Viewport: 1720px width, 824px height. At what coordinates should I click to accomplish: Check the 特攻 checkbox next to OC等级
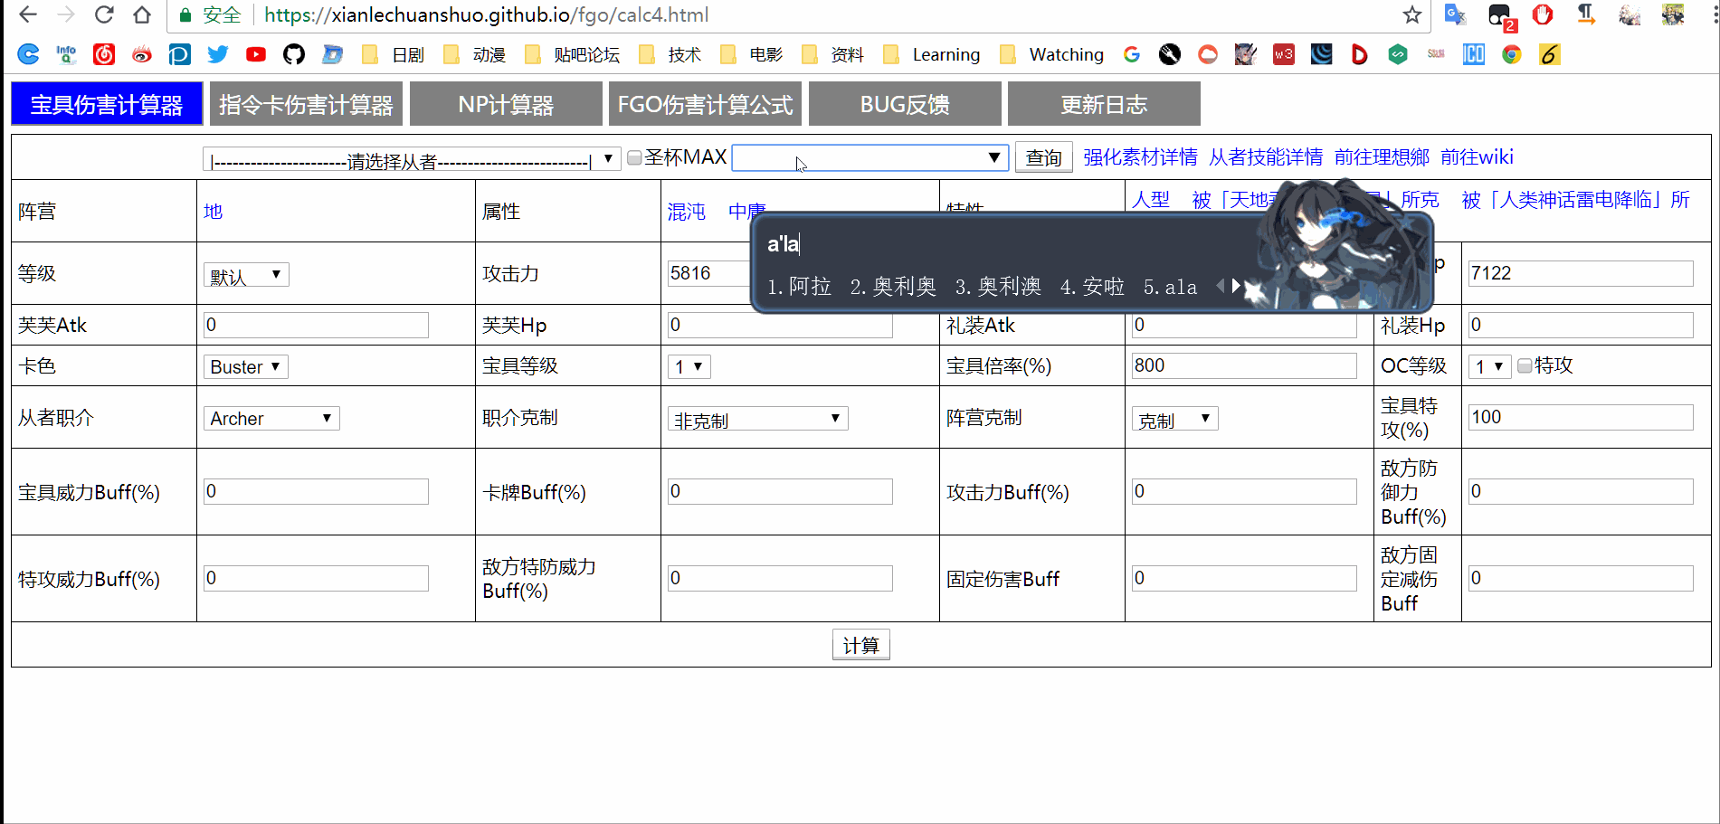pyautogui.click(x=1525, y=365)
